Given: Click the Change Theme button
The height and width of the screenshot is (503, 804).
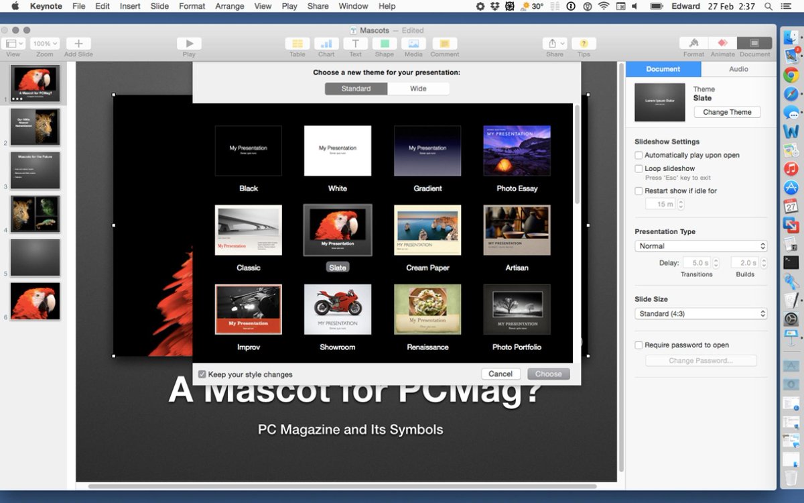Looking at the screenshot, I should coord(727,112).
